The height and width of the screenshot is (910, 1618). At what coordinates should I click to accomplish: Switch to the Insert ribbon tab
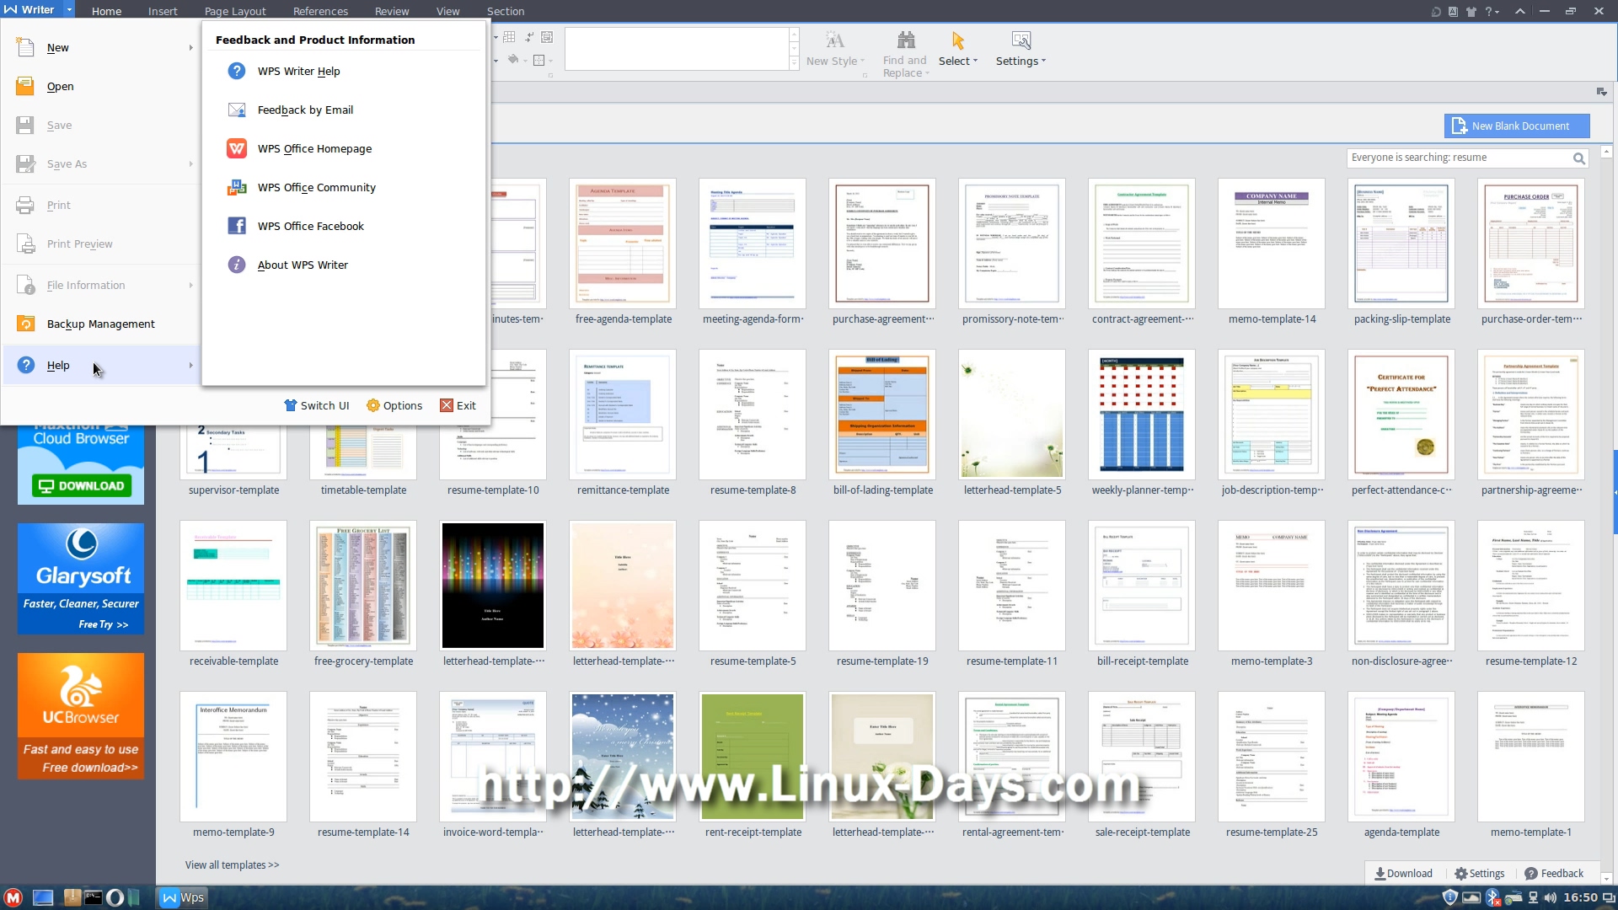tap(163, 11)
